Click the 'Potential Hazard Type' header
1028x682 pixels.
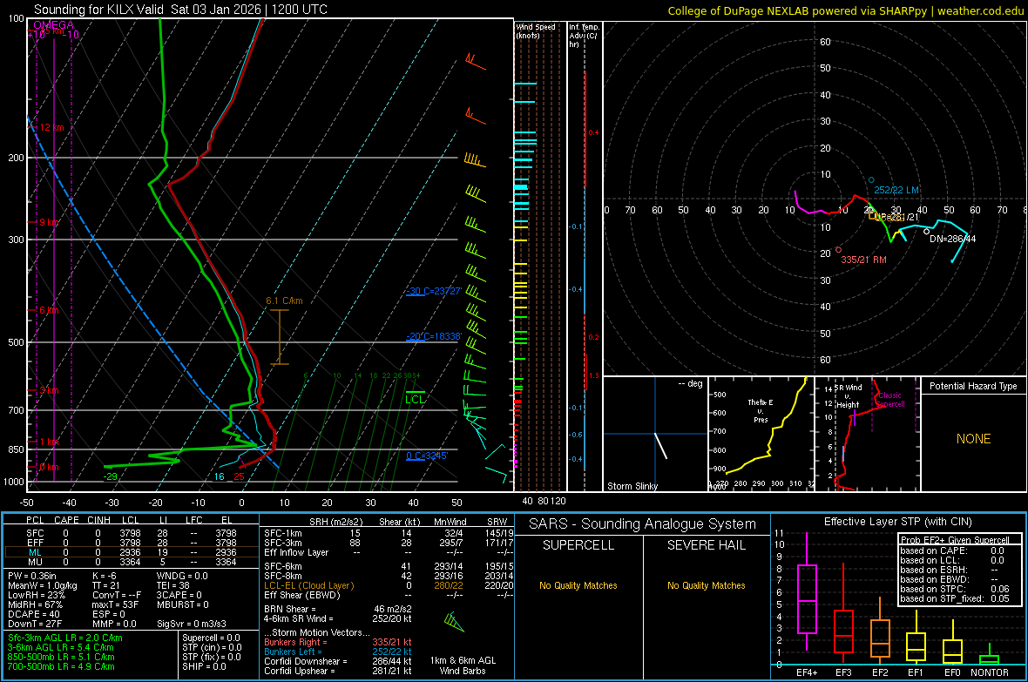[x=973, y=386]
